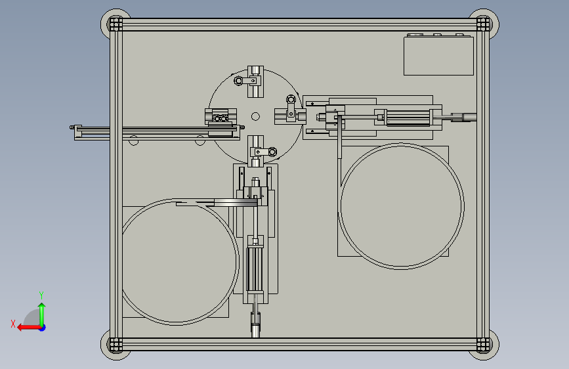Select the bearing fixture at the left of the rotary disc
This screenshot has height=369, width=569.
pos(221,118)
